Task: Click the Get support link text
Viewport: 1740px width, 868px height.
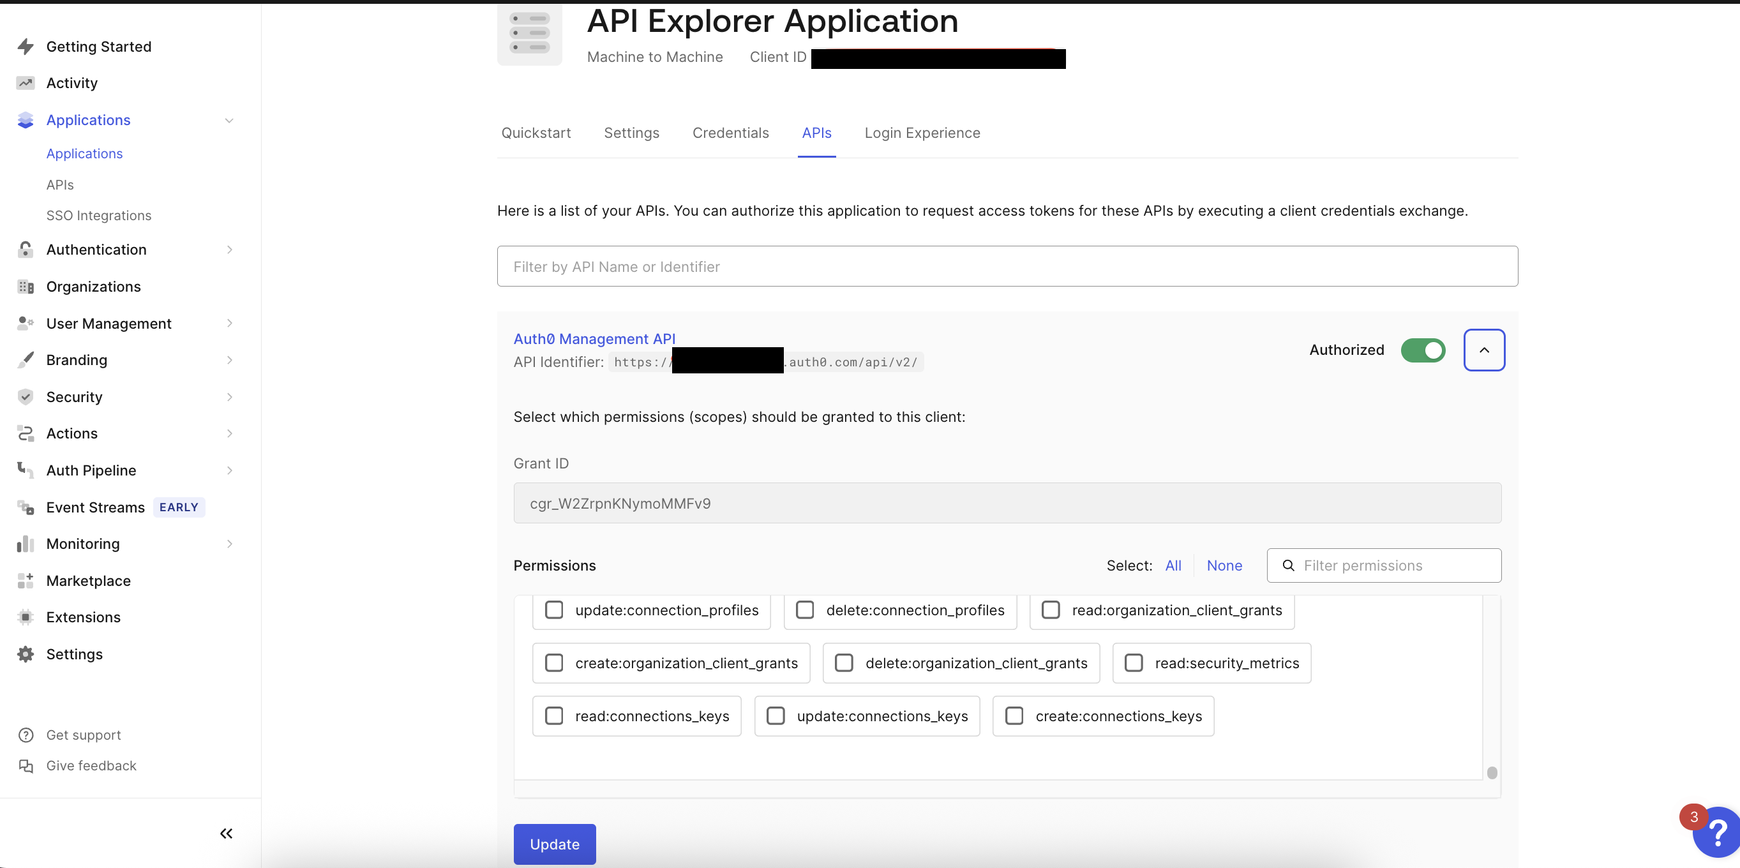Action: coord(83,735)
